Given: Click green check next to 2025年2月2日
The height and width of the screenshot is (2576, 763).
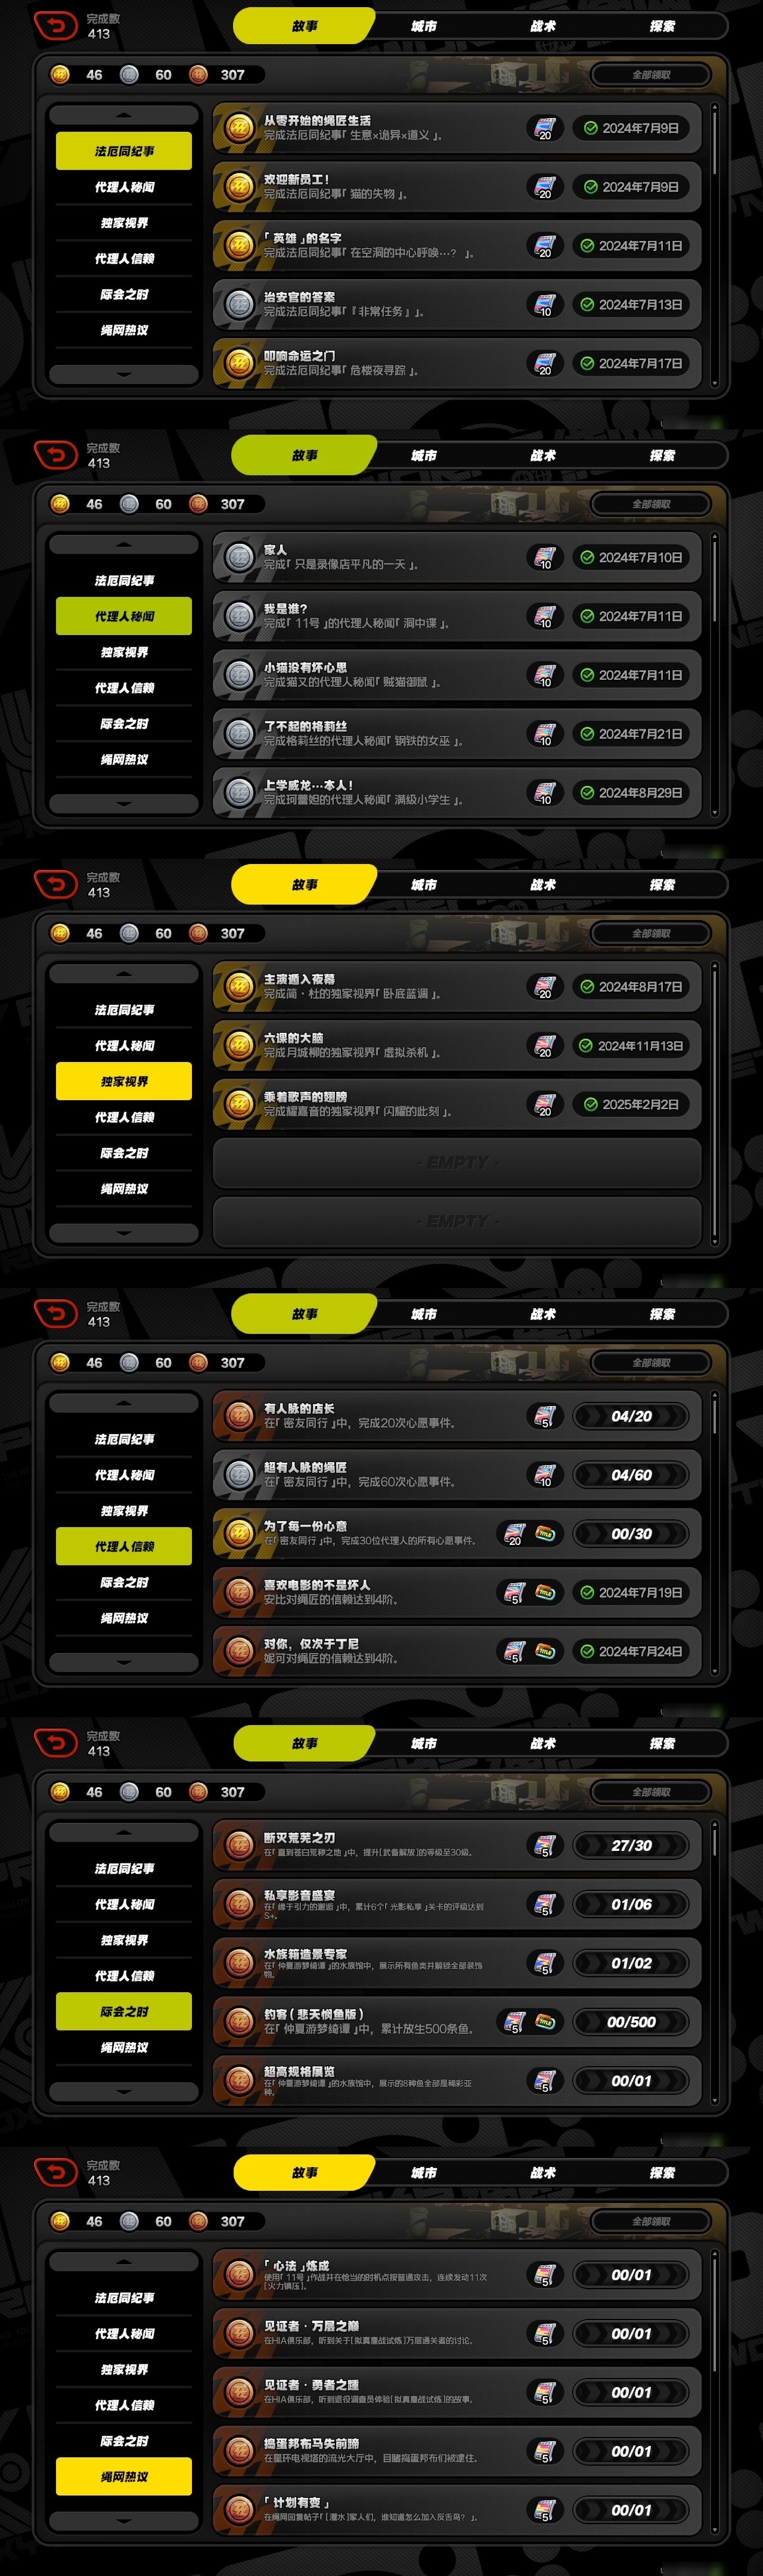Looking at the screenshot, I should coord(590,1105).
